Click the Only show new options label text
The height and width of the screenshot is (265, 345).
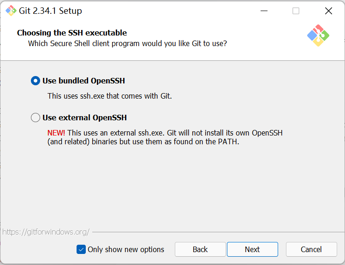click(x=126, y=249)
